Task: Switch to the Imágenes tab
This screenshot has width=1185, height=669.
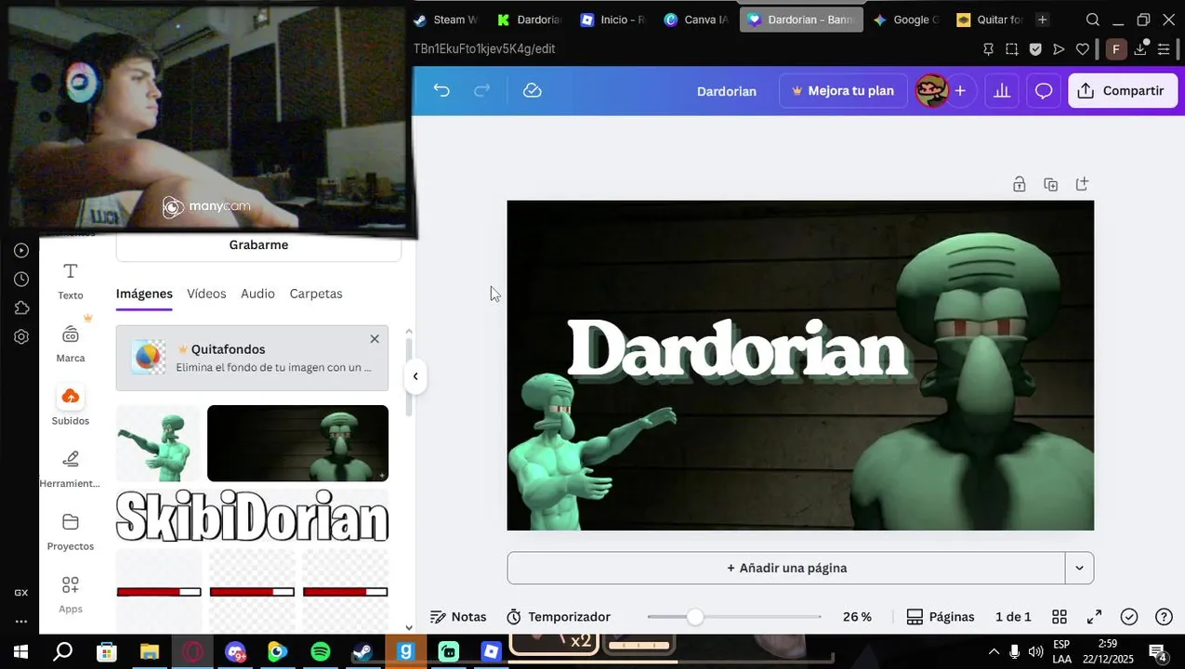Action: pyautogui.click(x=144, y=294)
